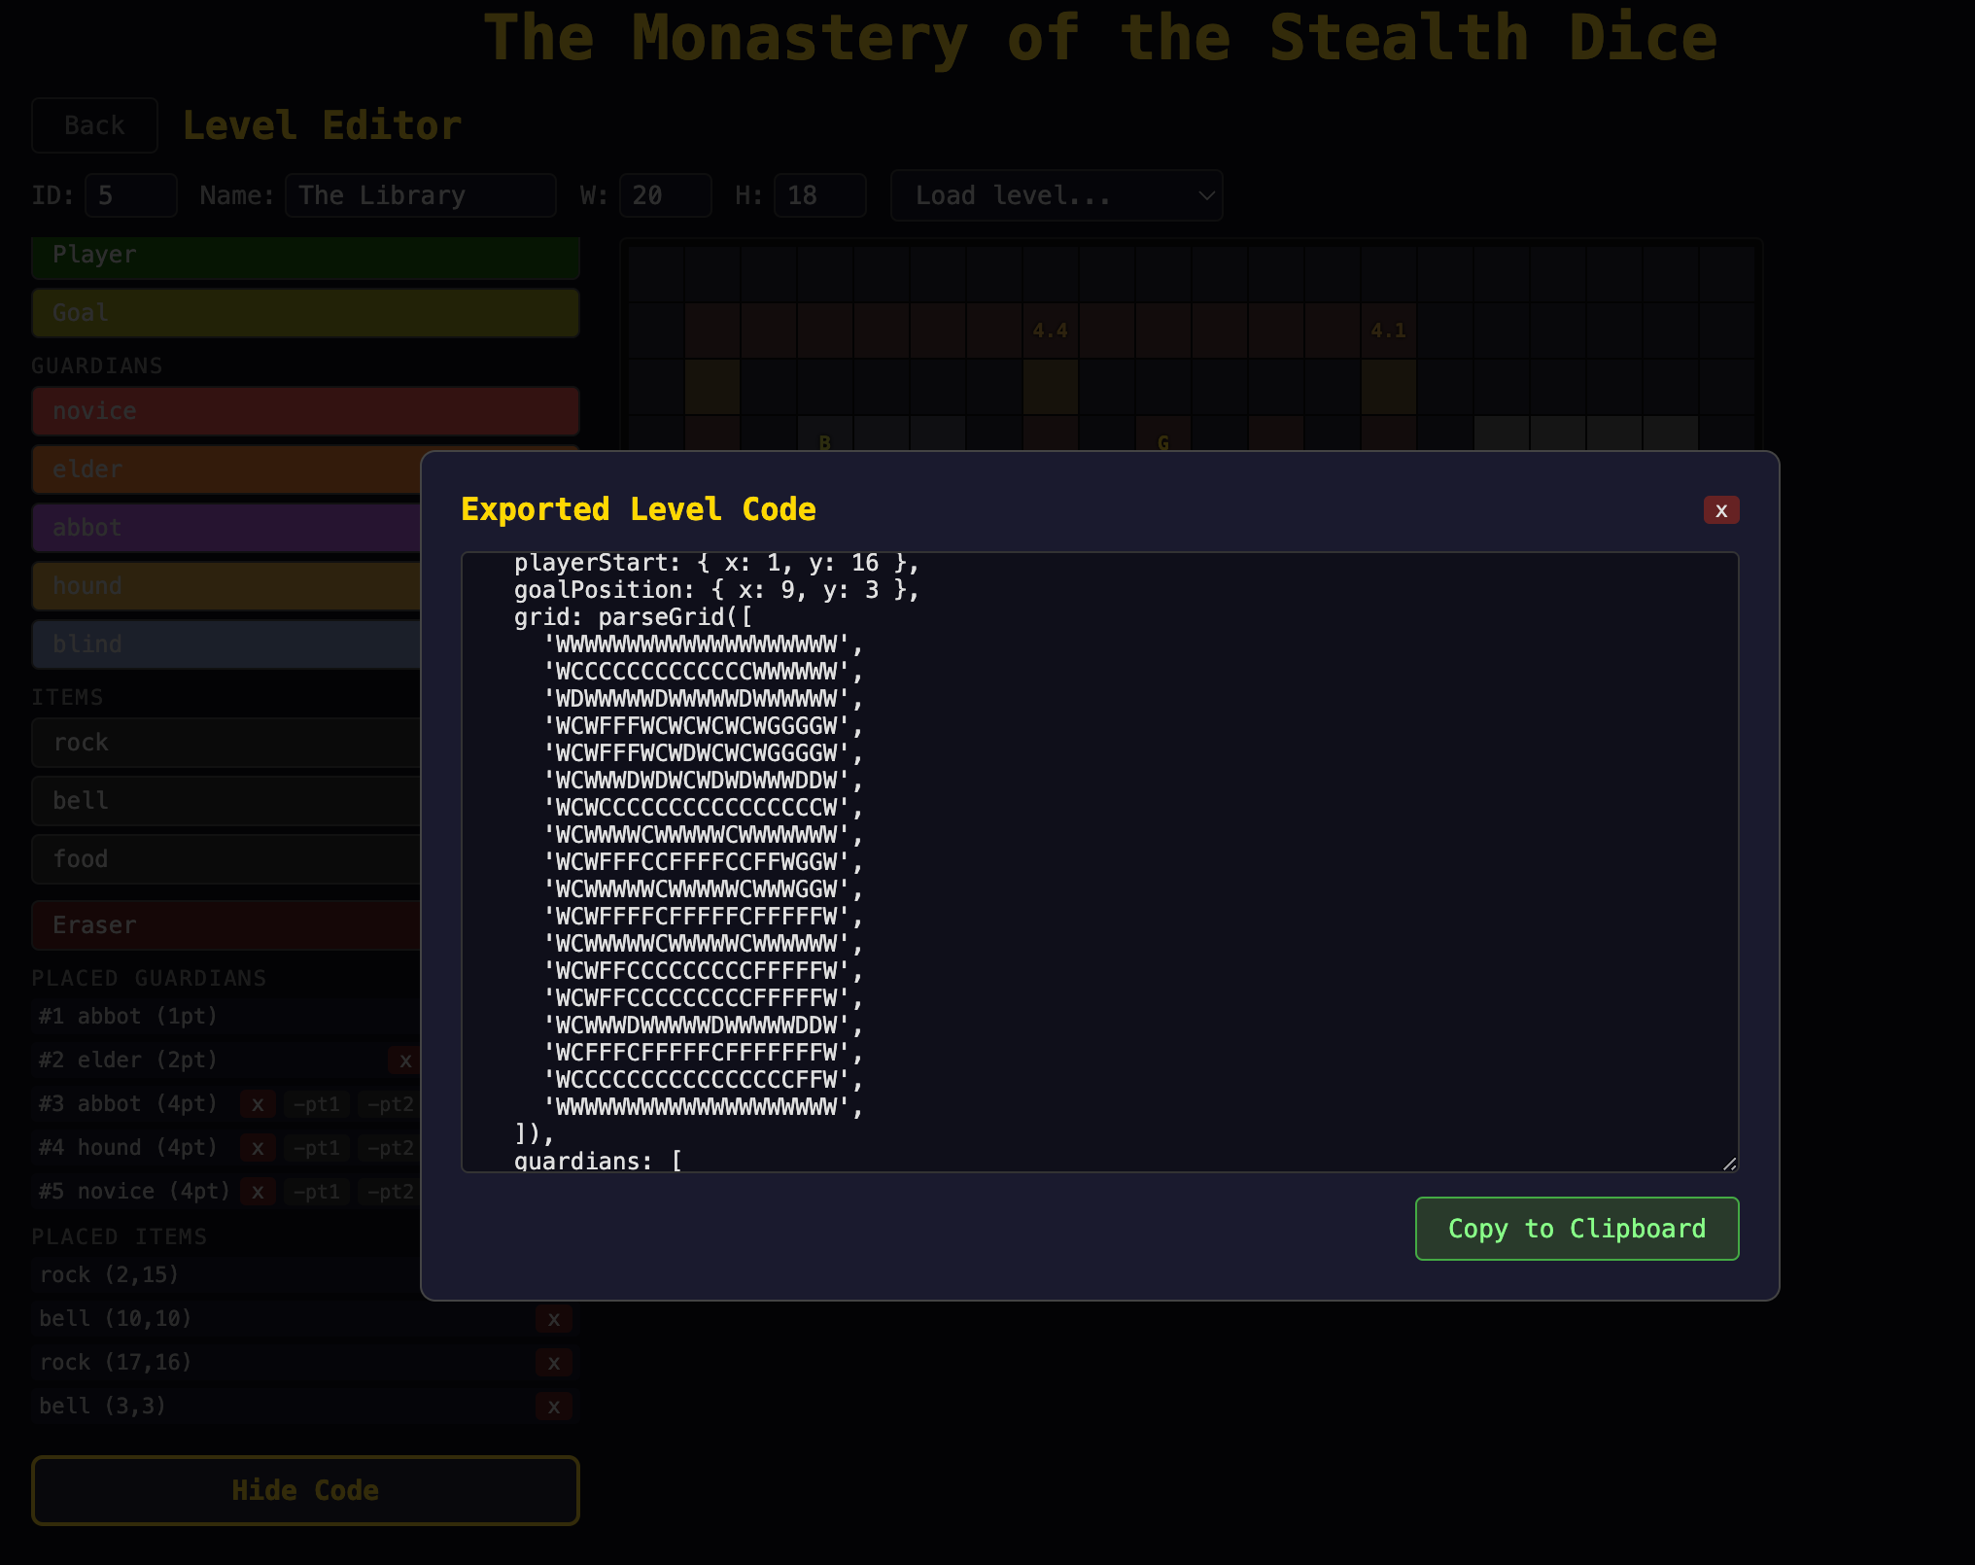Click the grid cell marked B

tap(825, 435)
